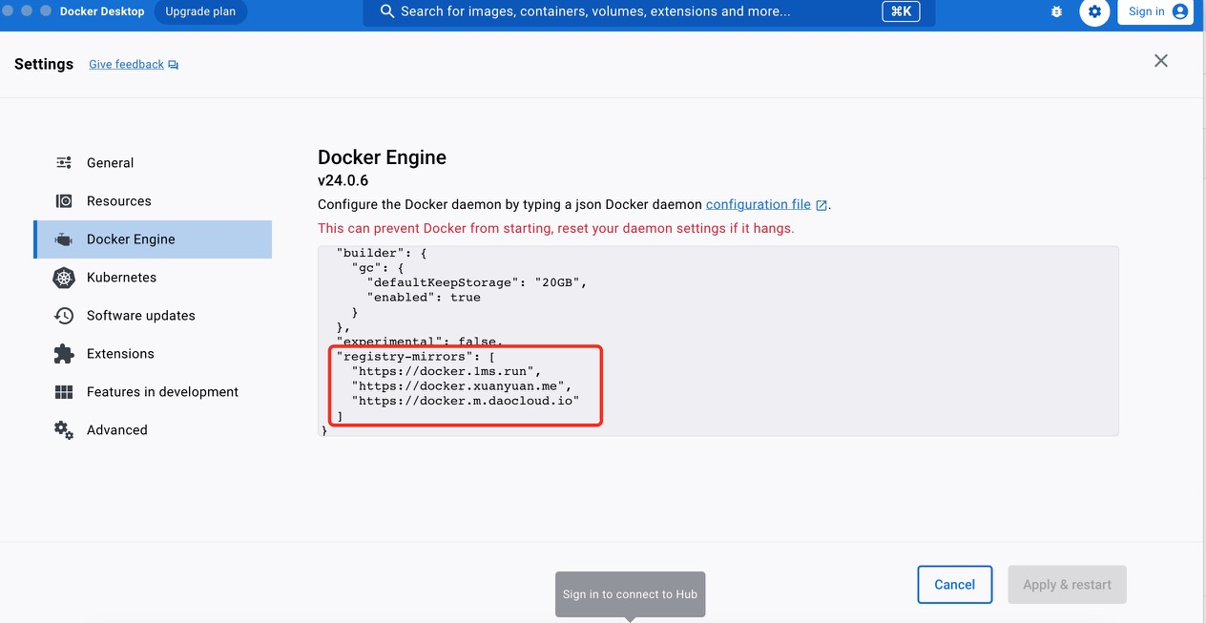Open the Give feedback link
The height and width of the screenshot is (623, 1206).
pos(126,65)
